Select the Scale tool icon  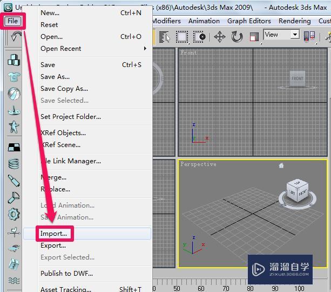pyautogui.click(x=254, y=37)
